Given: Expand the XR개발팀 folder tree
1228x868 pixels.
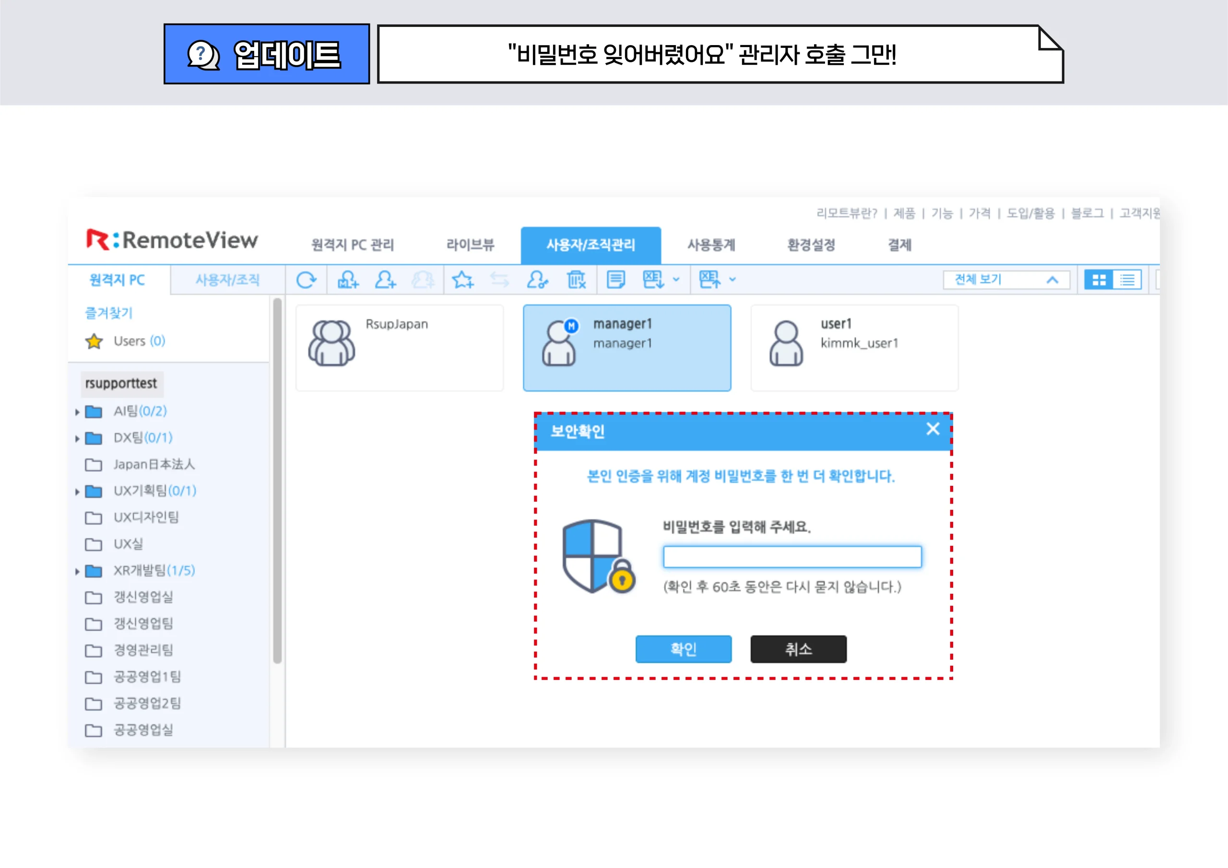Looking at the screenshot, I should pyautogui.click(x=78, y=571).
